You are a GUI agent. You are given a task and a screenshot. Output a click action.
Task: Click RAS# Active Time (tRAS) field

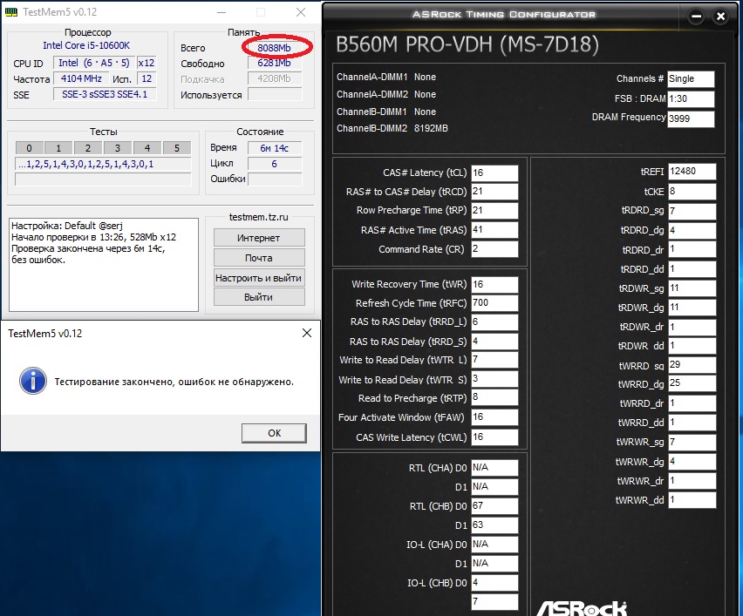pyautogui.click(x=494, y=230)
